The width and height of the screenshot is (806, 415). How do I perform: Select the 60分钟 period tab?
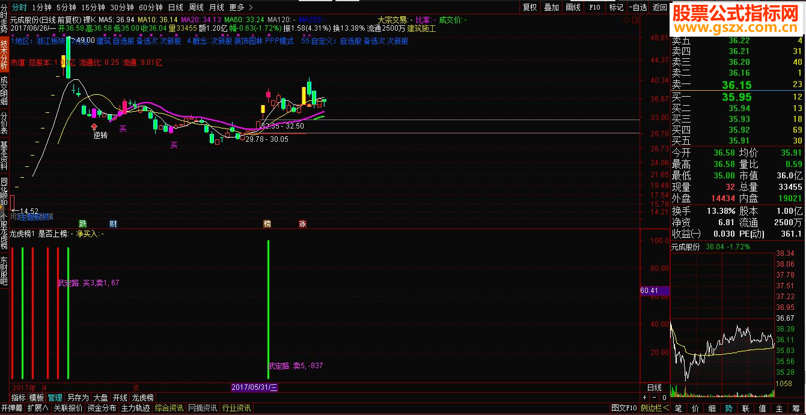(151, 7)
